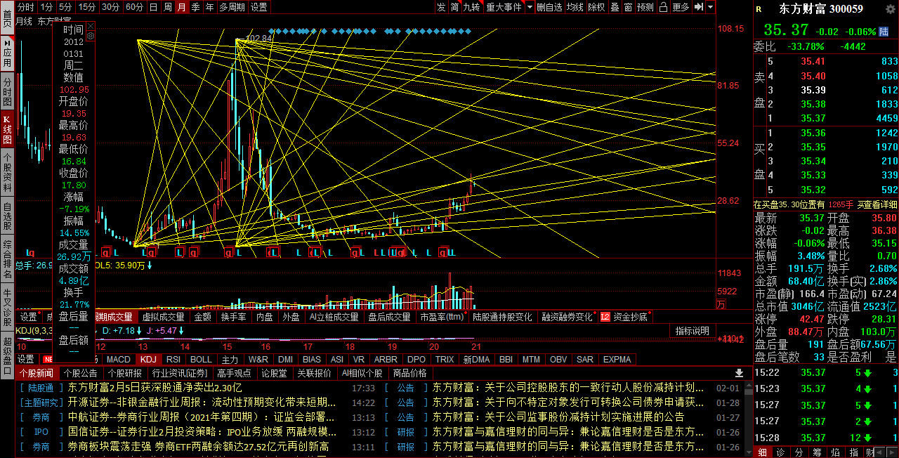Toggle the 叠 overlay chart option
This screenshot has height=458, width=899.
(615, 7)
